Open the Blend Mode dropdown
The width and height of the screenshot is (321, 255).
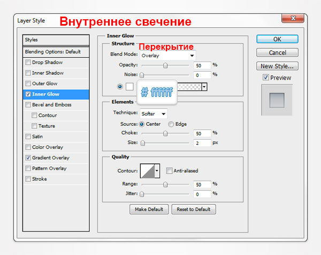tap(167, 56)
